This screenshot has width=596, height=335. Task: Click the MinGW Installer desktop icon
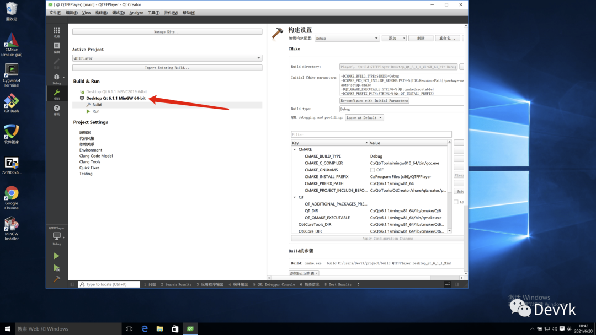coord(12,229)
